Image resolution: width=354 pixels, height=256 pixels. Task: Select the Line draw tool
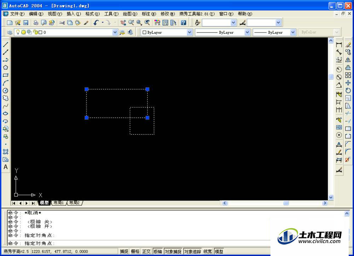(x=6, y=45)
